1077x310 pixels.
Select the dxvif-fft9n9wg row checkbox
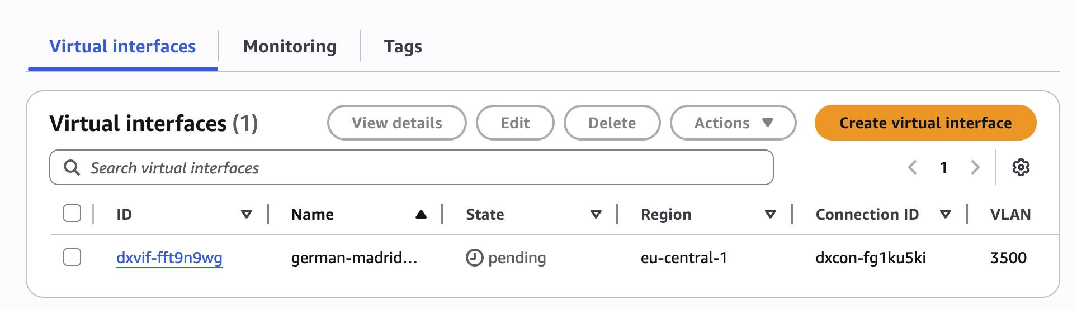coord(72,257)
